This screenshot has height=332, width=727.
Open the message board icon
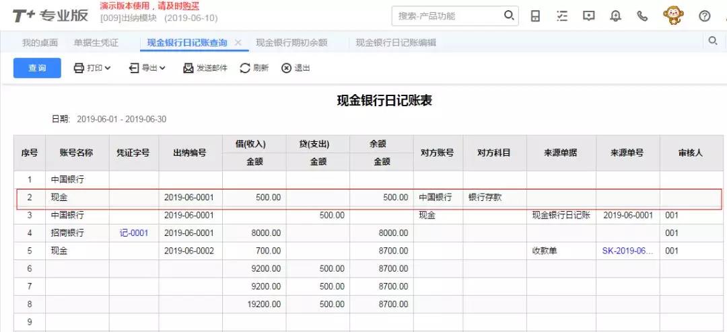pyautogui.click(x=589, y=16)
